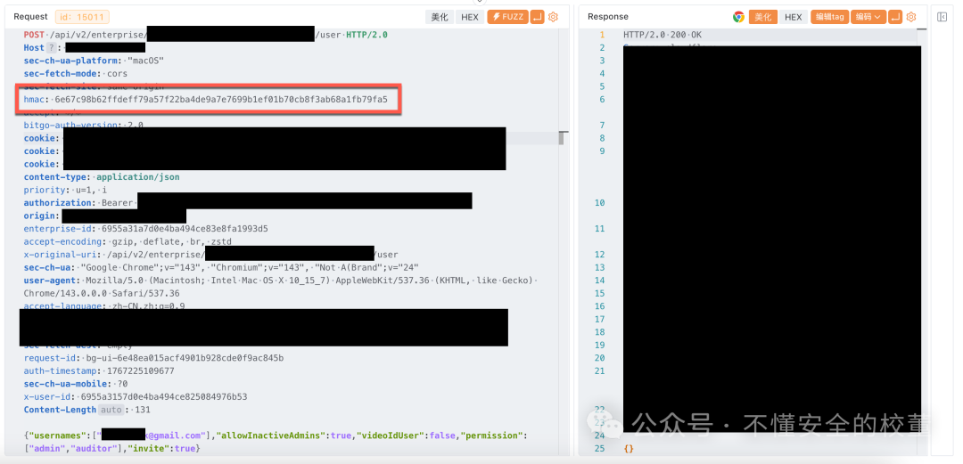Open the Response panel settings gear
Screen dimensions: 963x464
click(x=911, y=17)
